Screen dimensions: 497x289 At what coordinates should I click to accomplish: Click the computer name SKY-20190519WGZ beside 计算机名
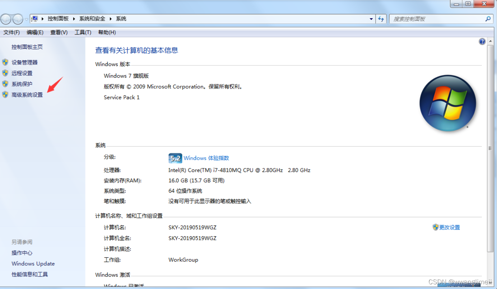click(192, 227)
